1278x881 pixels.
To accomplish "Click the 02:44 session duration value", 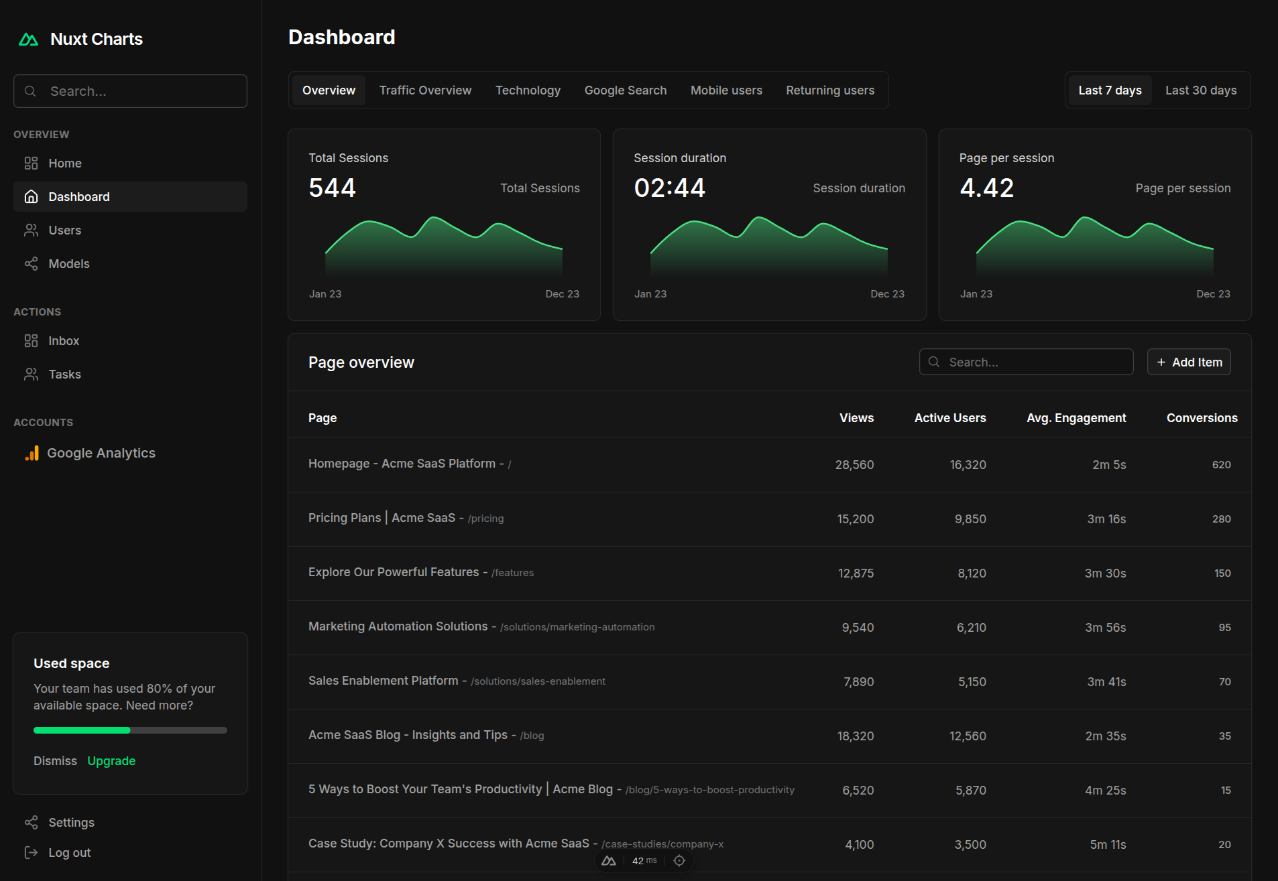I will 669,188.
